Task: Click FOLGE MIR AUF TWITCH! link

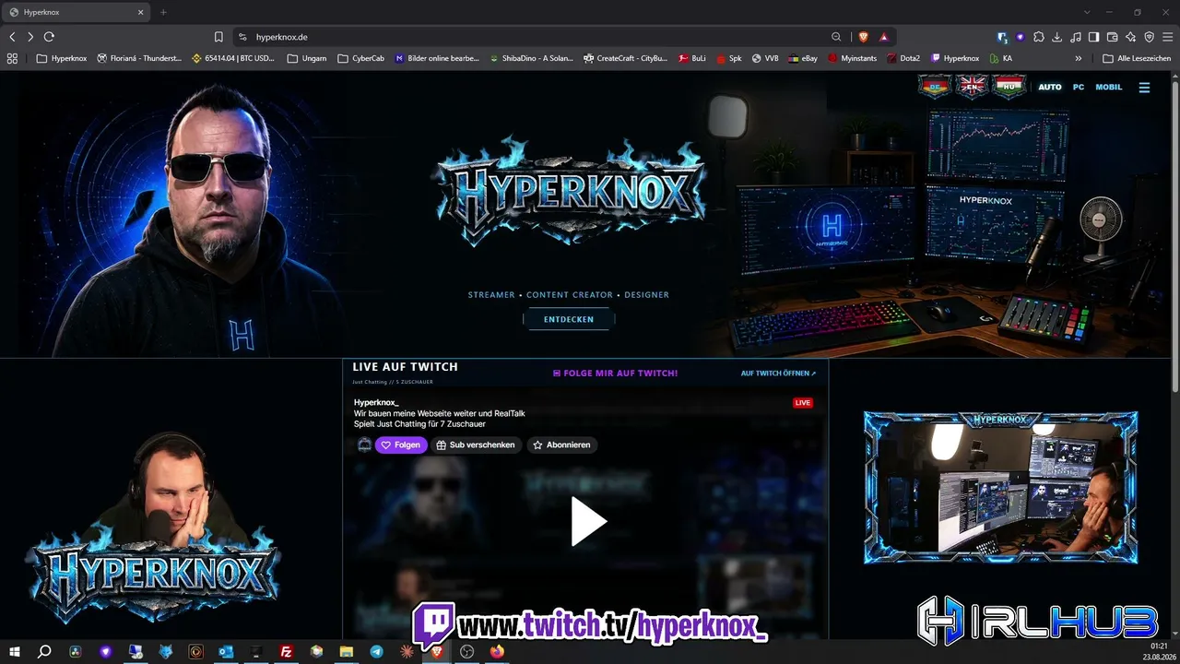Action: click(x=615, y=373)
